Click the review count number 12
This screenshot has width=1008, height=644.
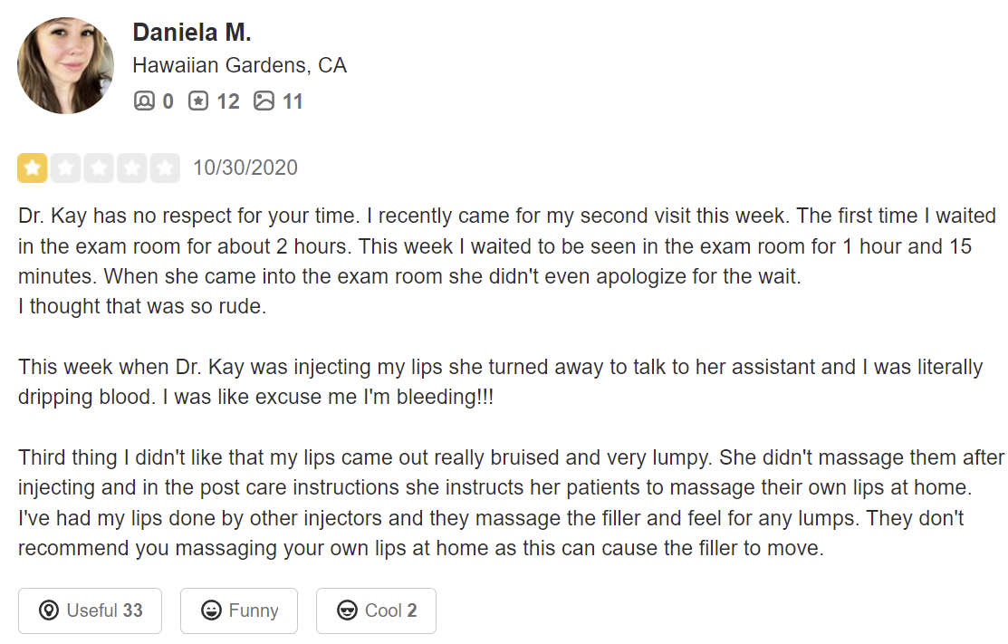[x=228, y=101]
